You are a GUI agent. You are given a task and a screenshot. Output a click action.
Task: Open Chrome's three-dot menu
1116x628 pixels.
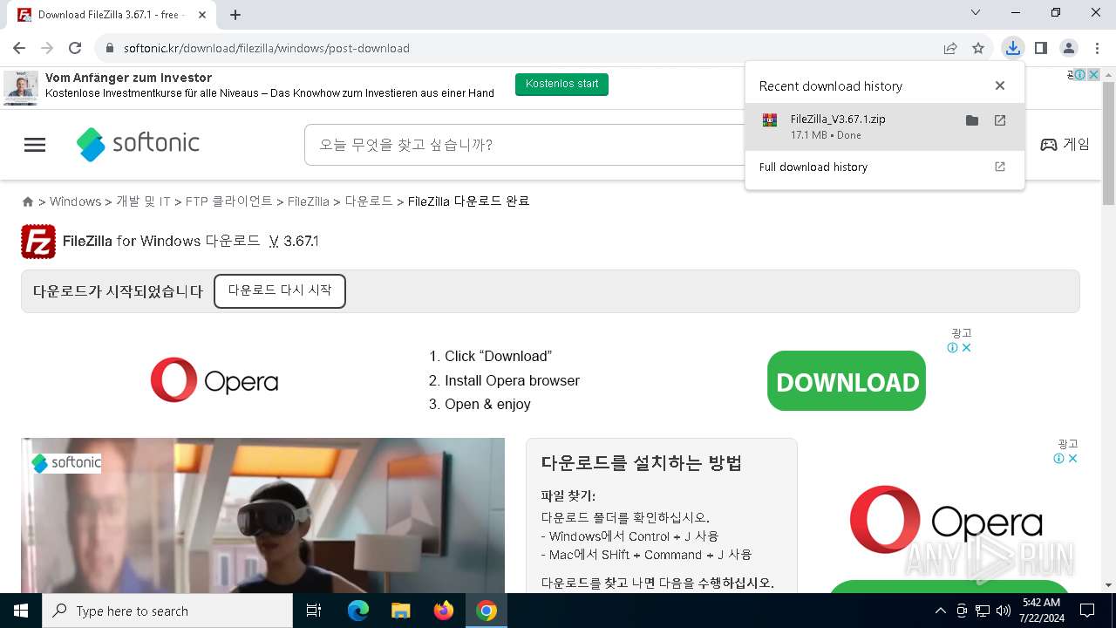click(x=1096, y=48)
